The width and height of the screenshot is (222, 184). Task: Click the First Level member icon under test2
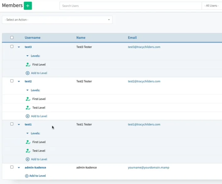28,99
